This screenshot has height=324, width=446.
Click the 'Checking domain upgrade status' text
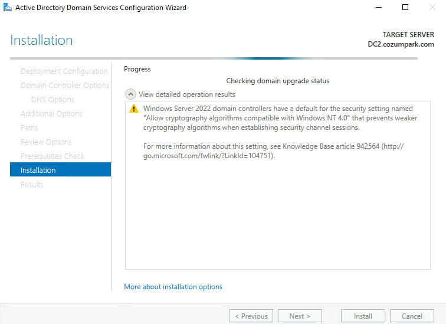(278, 81)
